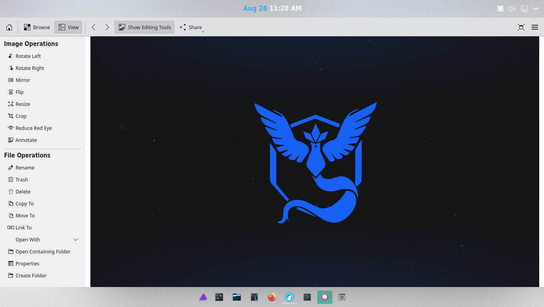Open the terminal from the dock
Image resolution: width=544 pixels, height=307 pixels.
pos(307,297)
